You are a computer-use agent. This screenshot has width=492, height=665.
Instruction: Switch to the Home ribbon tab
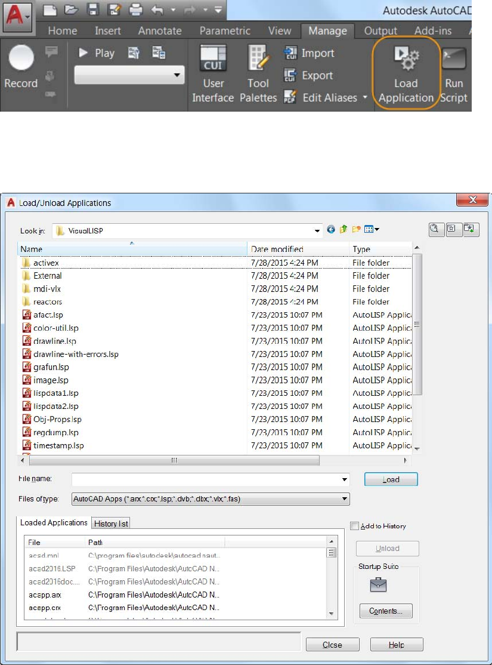coord(63,30)
